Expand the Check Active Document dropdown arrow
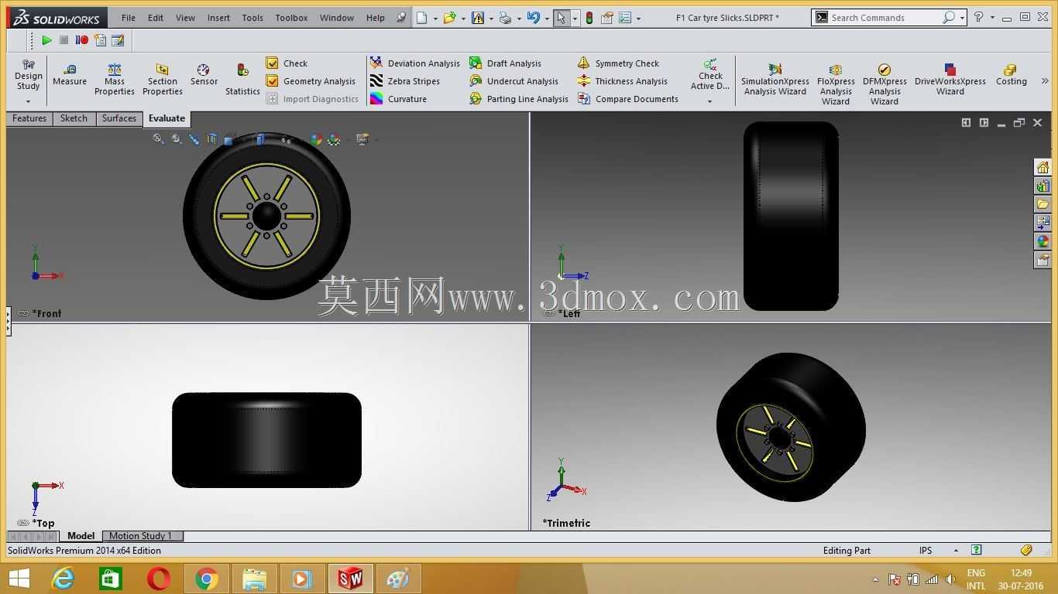The height and width of the screenshot is (594, 1058). click(710, 101)
